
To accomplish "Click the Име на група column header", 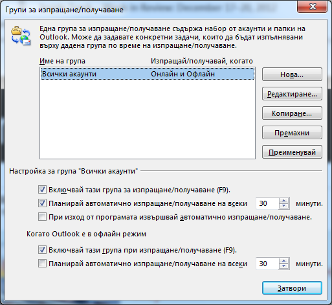I will pyautogui.click(x=62, y=61).
